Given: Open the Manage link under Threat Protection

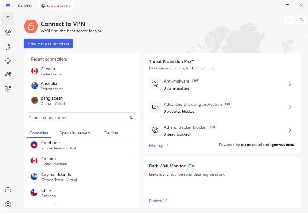Looking at the screenshot, I should point(157,145).
